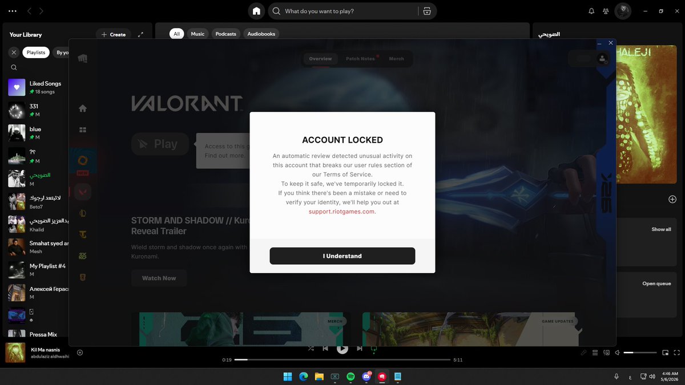
Task: Click the VALORANT Play button
Action: [x=160, y=144]
